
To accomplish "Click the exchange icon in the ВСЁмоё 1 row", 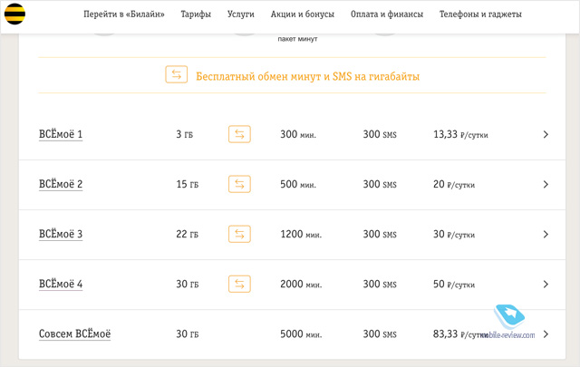I will coord(239,134).
